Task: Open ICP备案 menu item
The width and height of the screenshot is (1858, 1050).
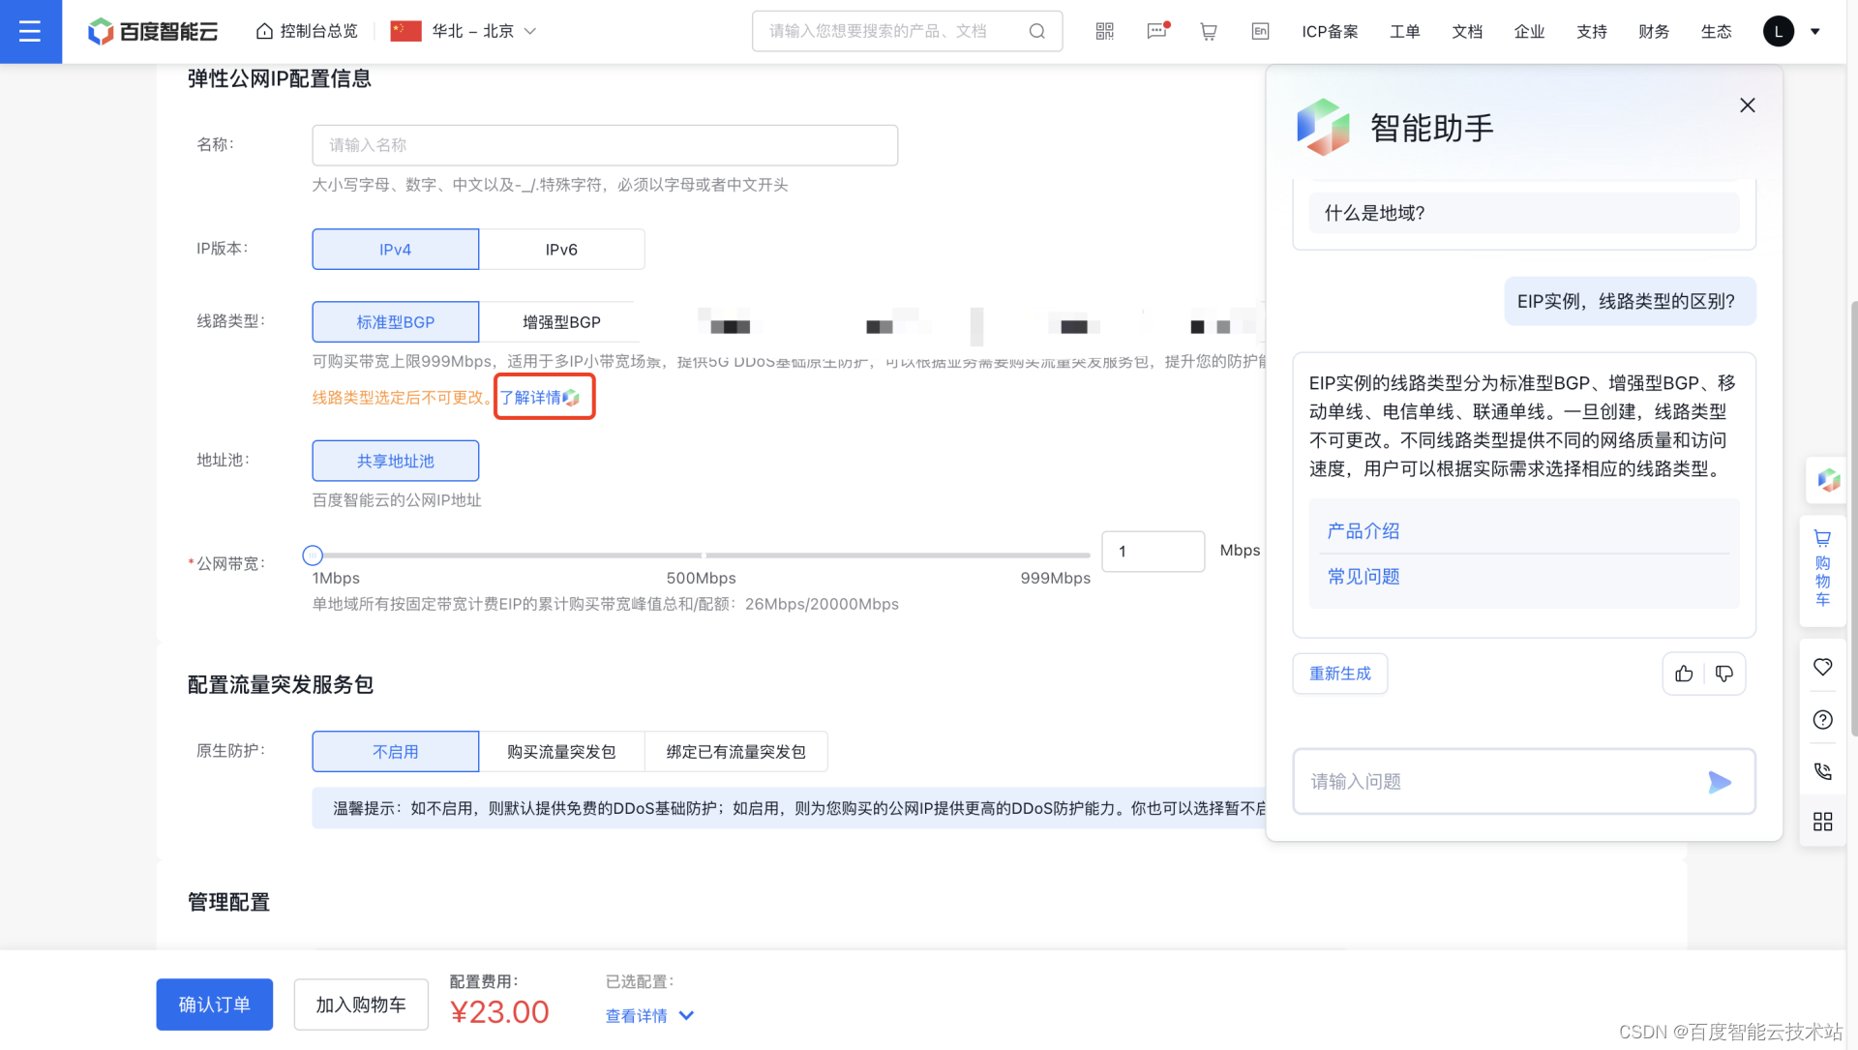Action: 1330,31
